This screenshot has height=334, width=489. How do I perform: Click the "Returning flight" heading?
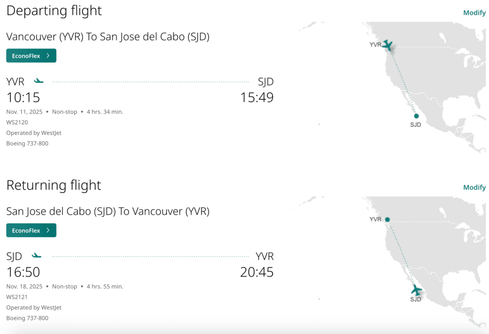[54, 185]
